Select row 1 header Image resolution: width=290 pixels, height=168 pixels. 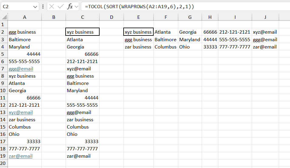[x=4, y=24]
